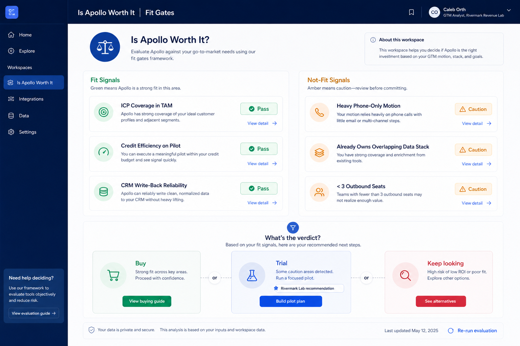The width and height of the screenshot is (520, 346).
Task: Click Caution badge for Heavy Phone-Only Motion
Action: 473,109
